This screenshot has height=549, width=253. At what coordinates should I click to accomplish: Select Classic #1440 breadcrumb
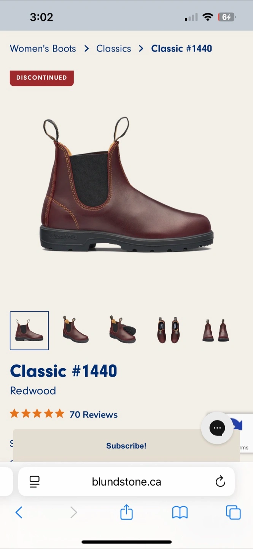(x=181, y=48)
